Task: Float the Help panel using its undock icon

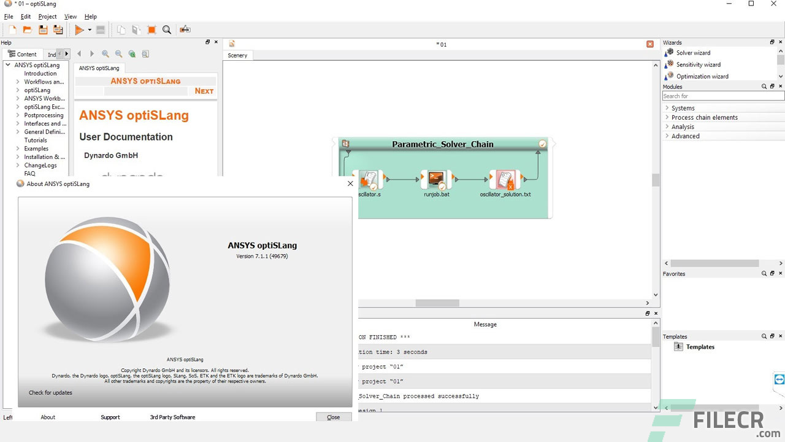Action: pyautogui.click(x=207, y=42)
